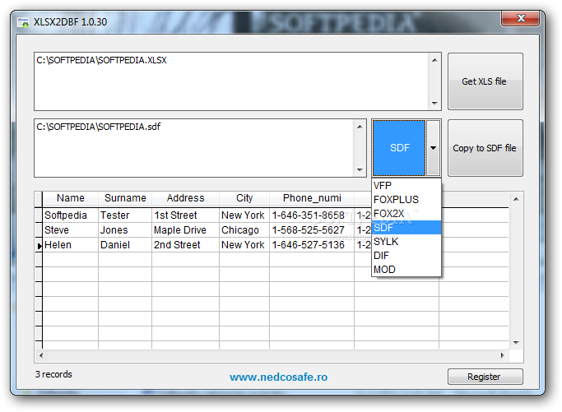Screen dimensions: 562x412
Task: Select FOXPLUS from the format list
Action: tap(406, 200)
